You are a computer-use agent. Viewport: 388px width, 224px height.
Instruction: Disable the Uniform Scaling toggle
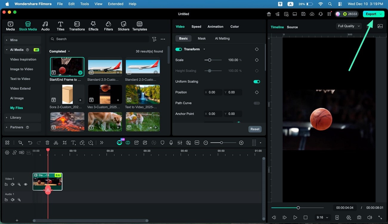pos(256,81)
